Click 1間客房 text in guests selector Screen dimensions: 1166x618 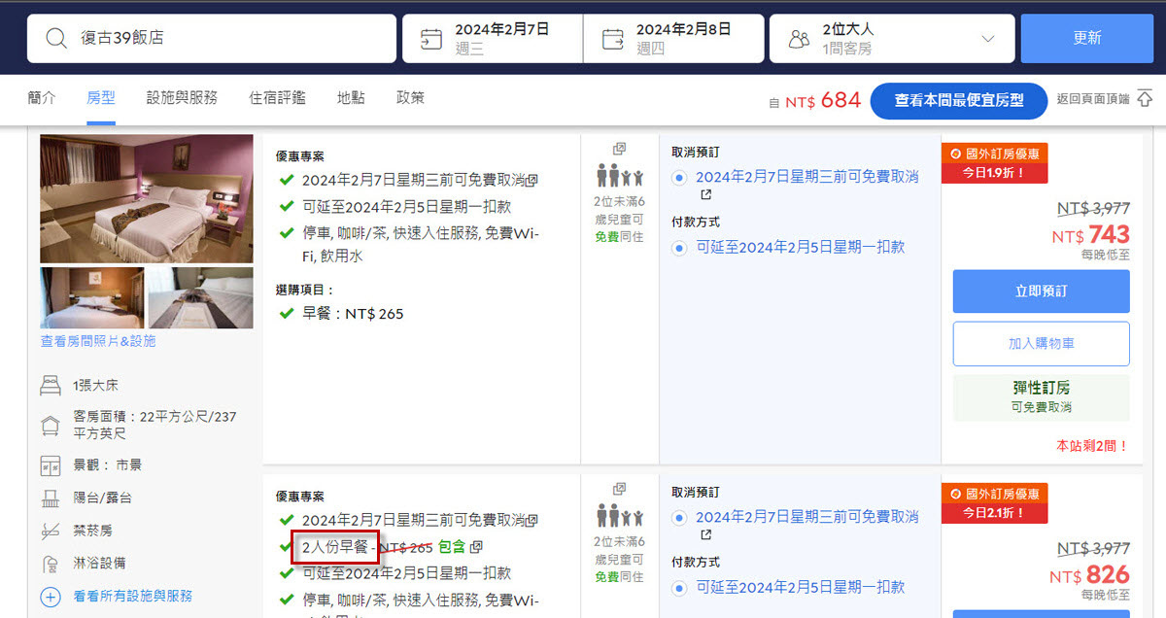(x=847, y=49)
